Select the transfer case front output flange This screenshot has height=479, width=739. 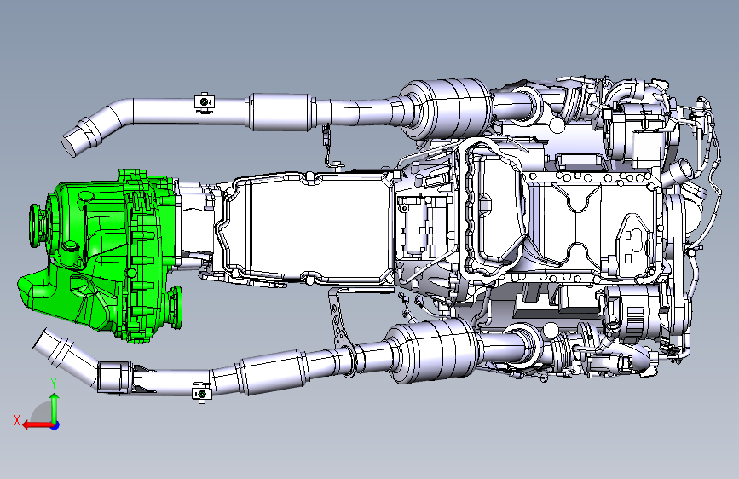tap(176, 307)
